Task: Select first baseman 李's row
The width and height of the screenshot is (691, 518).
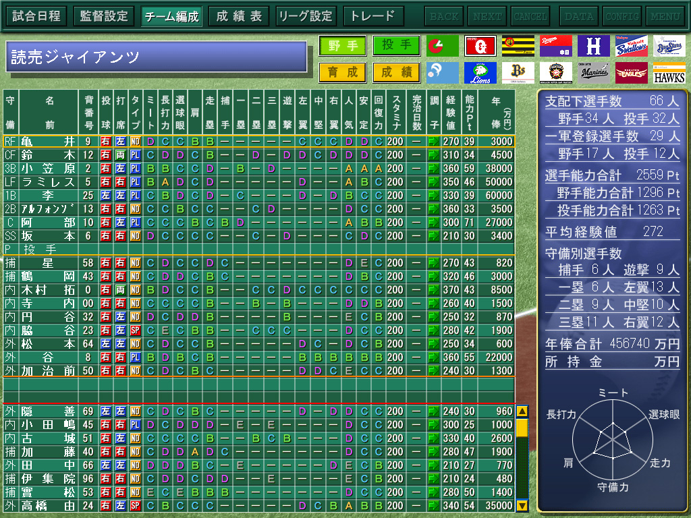Action: (258, 196)
